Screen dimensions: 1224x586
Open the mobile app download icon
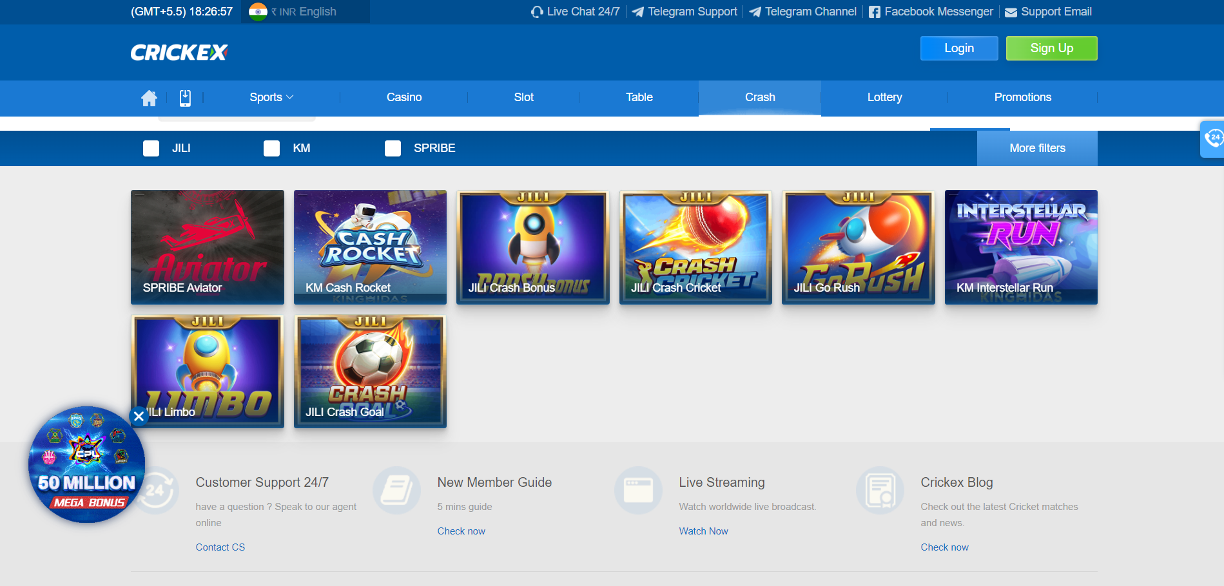pyautogui.click(x=185, y=98)
